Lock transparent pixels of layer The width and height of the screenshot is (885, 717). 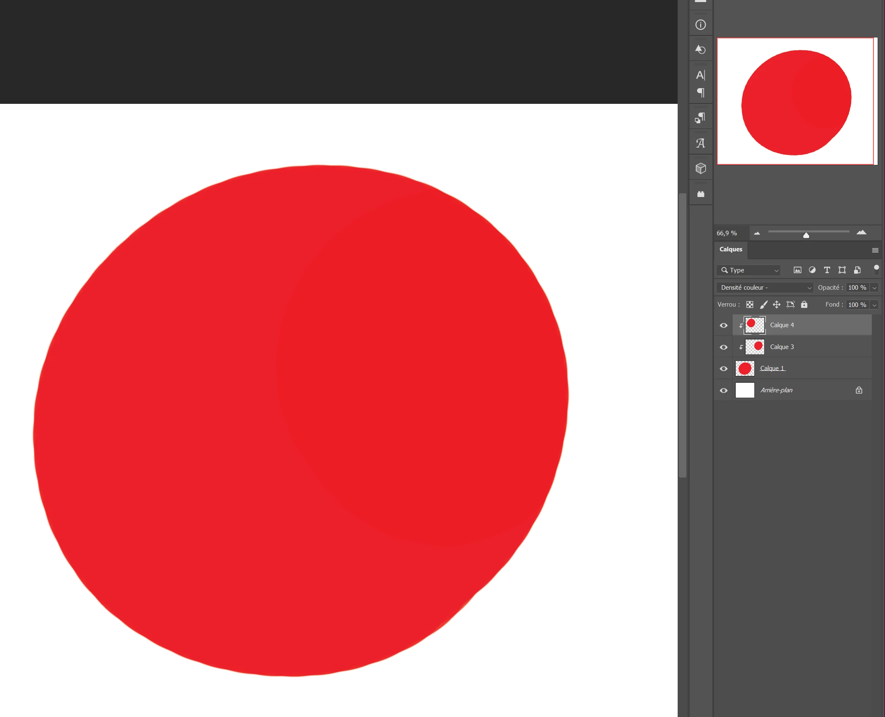coord(749,305)
